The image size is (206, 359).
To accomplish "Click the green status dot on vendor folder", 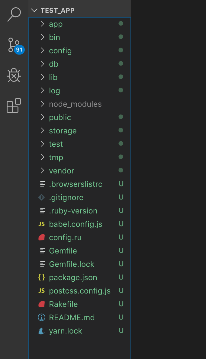I will pyautogui.click(x=121, y=170).
